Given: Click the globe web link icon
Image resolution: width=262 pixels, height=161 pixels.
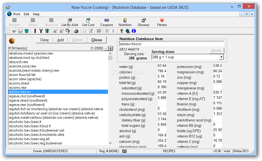Looking at the screenshot, I should [x=128, y=31].
